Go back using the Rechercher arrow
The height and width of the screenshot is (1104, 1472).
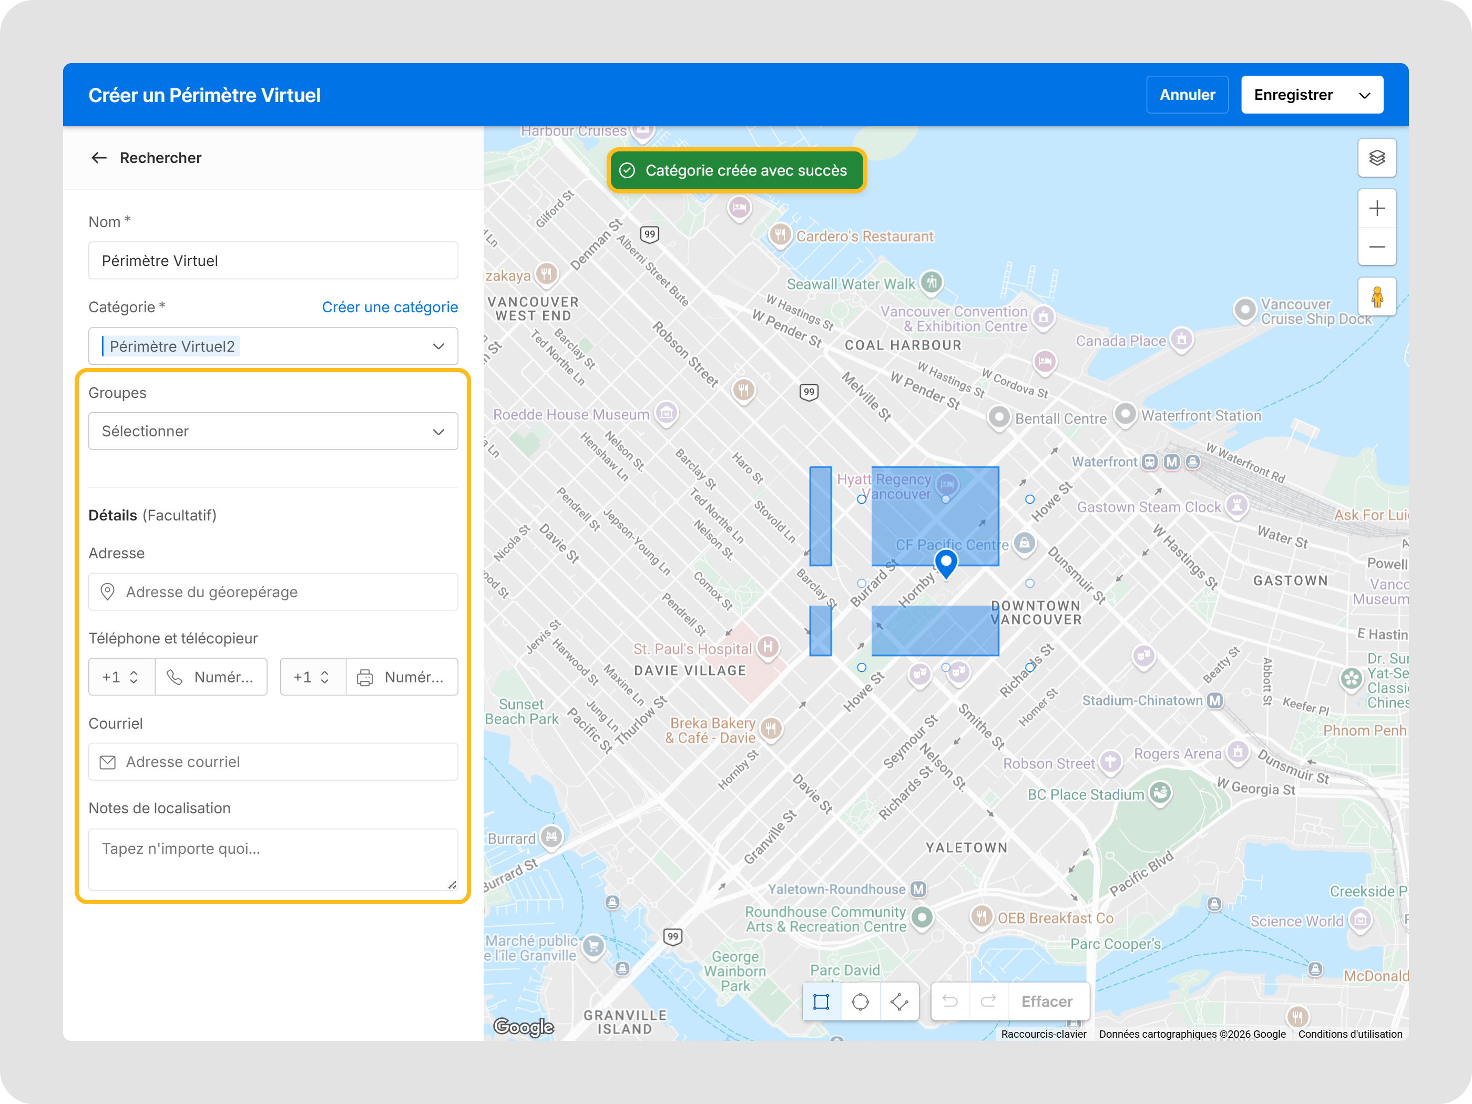coord(99,158)
